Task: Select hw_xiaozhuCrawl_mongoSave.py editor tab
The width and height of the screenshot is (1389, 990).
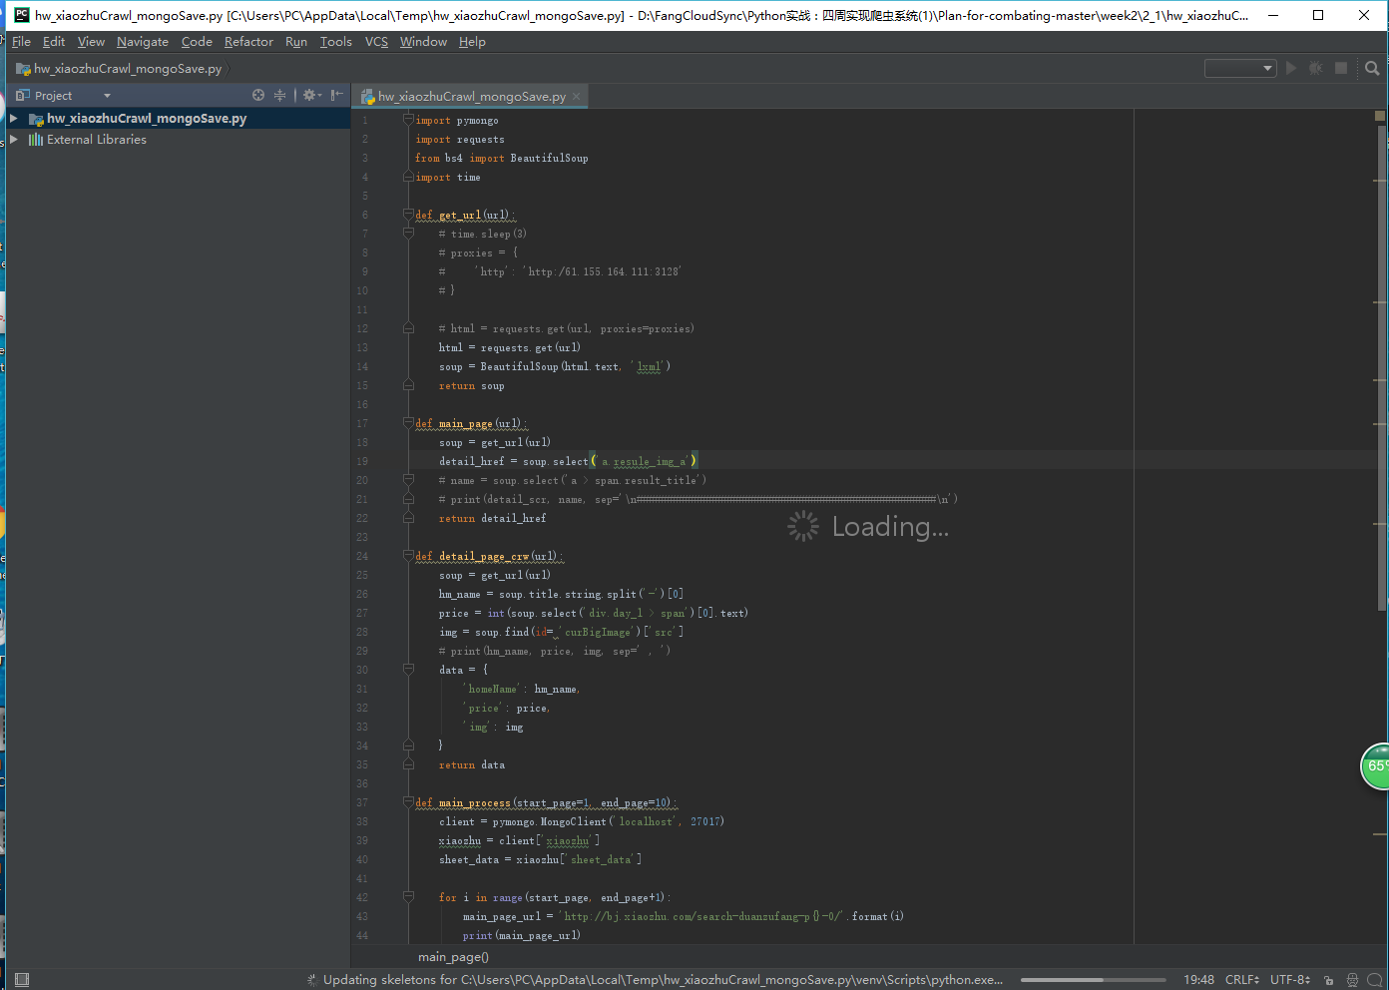Action: [x=471, y=97]
